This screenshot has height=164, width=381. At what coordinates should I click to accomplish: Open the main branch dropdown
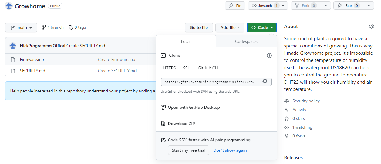coord(21,27)
